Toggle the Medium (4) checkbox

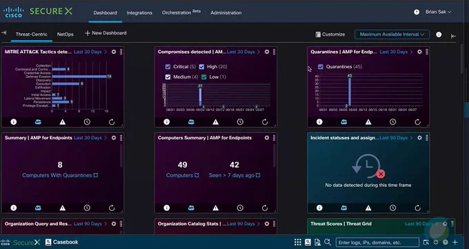click(x=168, y=77)
